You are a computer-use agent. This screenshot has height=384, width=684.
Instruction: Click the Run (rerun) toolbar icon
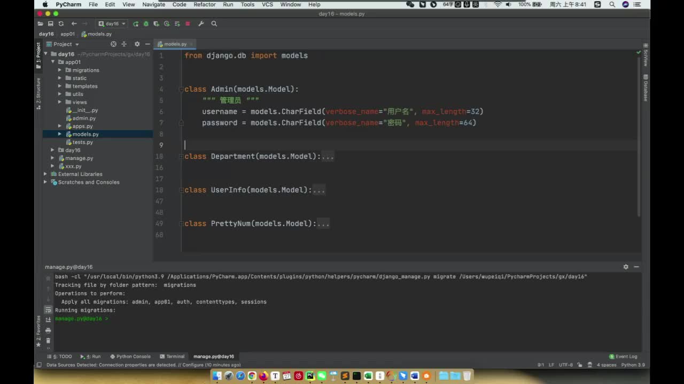[136, 24]
